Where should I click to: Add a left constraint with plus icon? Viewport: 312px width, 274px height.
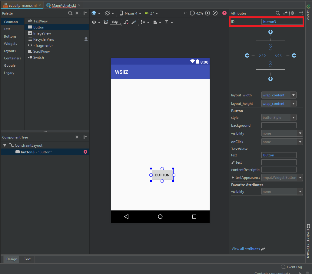point(247,55)
